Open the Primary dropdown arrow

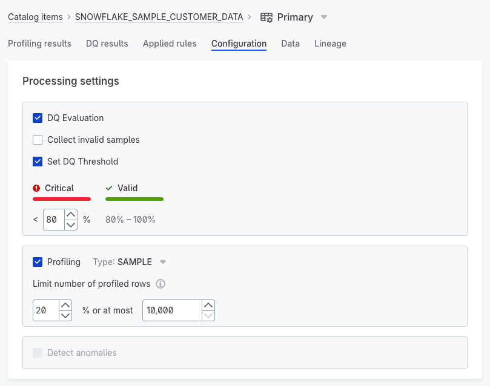point(324,18)
